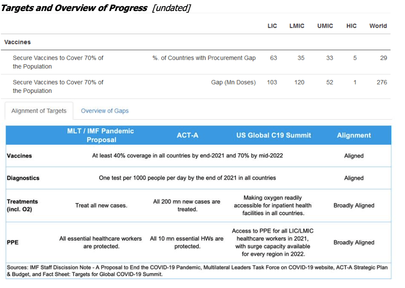The width and height of the screenshot is (405, 288).
Task: Click the blue Alignment column header
Action: 354,135
